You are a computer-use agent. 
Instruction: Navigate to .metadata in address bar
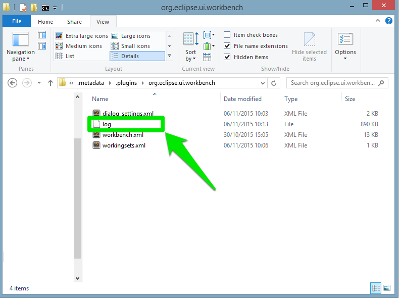[x=90, y=83]
